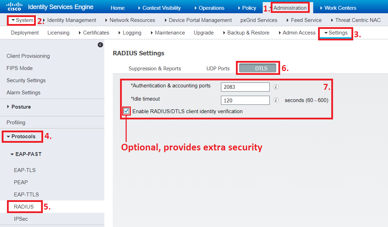Select the Licensing tab
The image size is (388, 227).
point(58,32)
